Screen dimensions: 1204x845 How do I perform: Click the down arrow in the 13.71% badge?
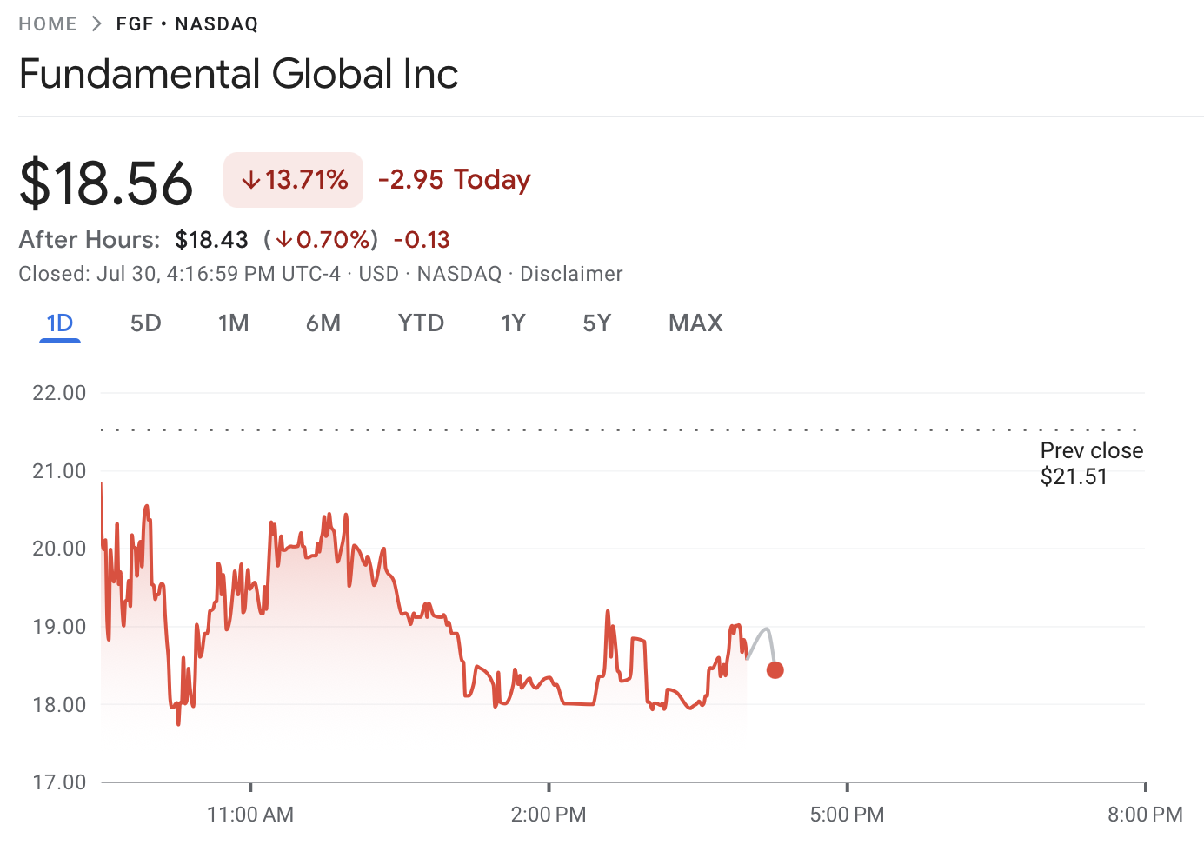tap(251, 180)
